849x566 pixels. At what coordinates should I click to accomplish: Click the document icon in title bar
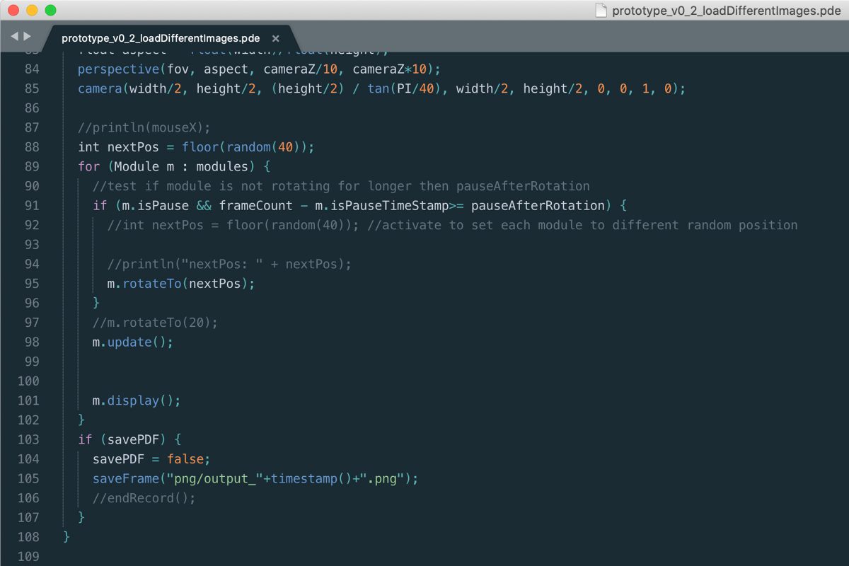(x=601, y=11)
